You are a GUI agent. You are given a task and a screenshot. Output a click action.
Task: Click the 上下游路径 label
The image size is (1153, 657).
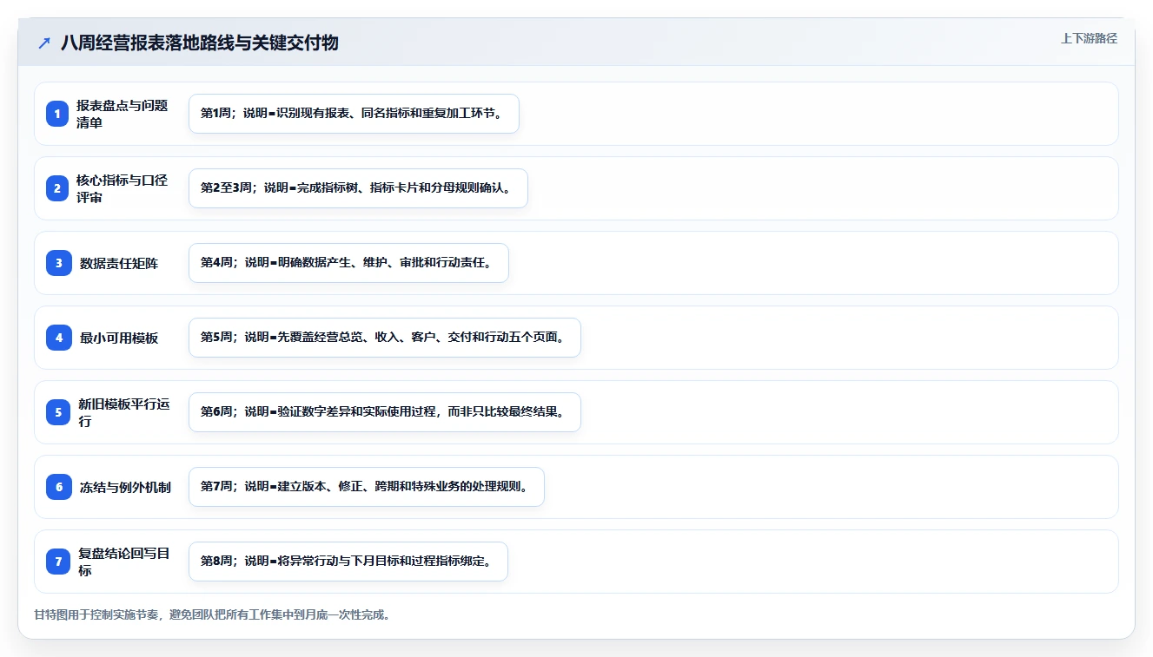1089,38
